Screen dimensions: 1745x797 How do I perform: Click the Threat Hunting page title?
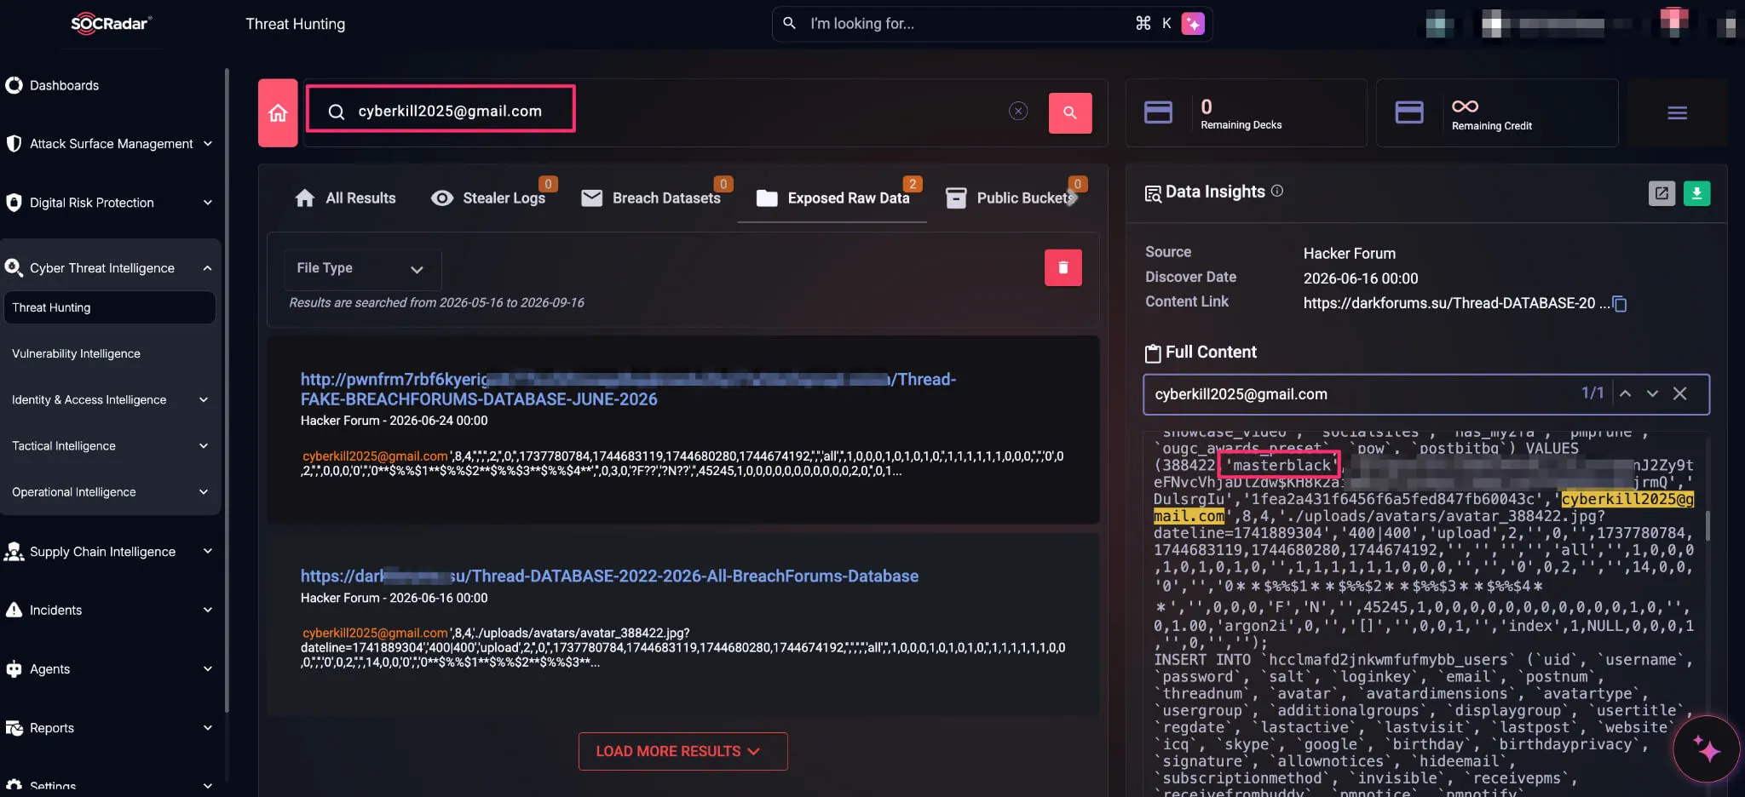[296, 24]
